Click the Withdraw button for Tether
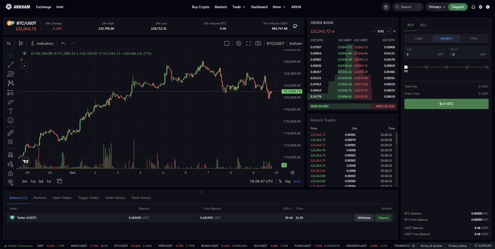 click(x=364, y=218)
